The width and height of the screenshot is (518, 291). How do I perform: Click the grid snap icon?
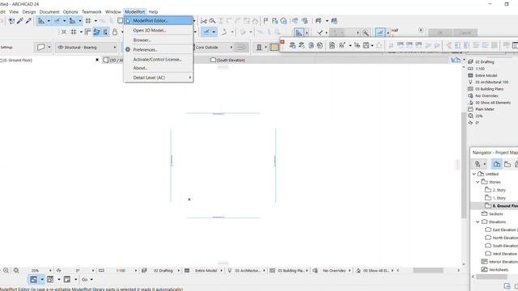pos(88,21)
